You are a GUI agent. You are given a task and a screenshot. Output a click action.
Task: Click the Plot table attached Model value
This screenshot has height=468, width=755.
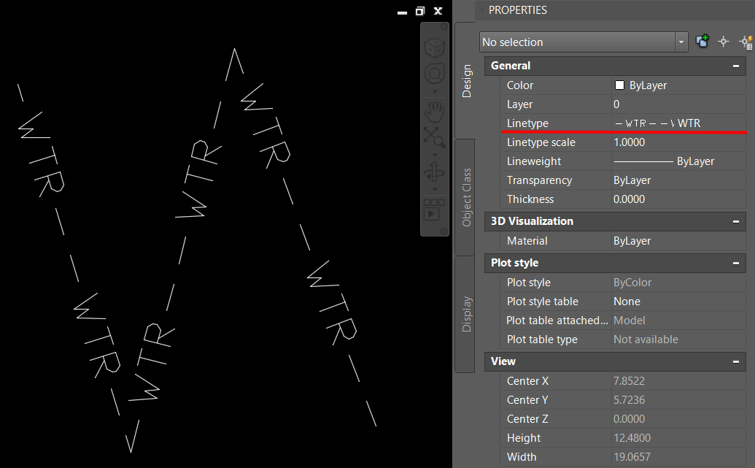678,321
